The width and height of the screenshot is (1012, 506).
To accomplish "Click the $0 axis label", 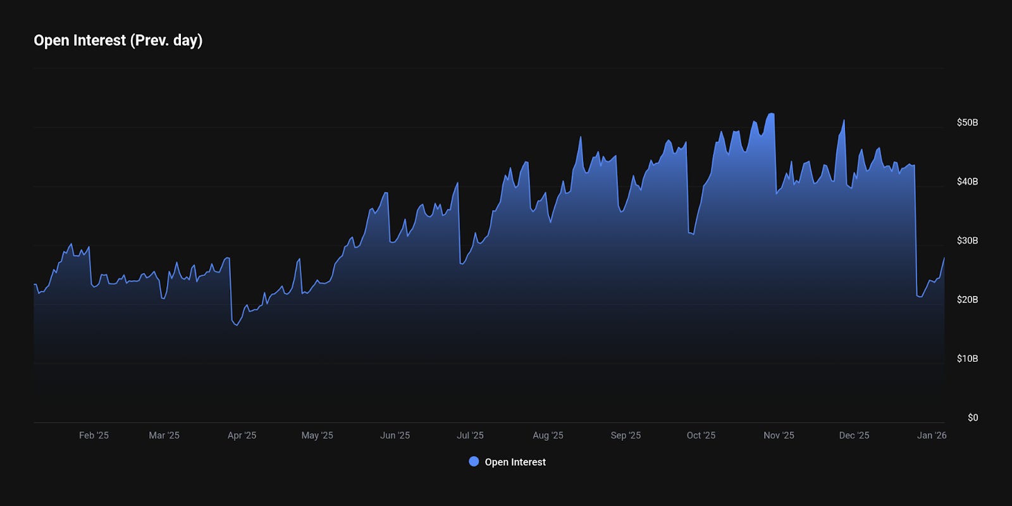I will coord(973,417).
